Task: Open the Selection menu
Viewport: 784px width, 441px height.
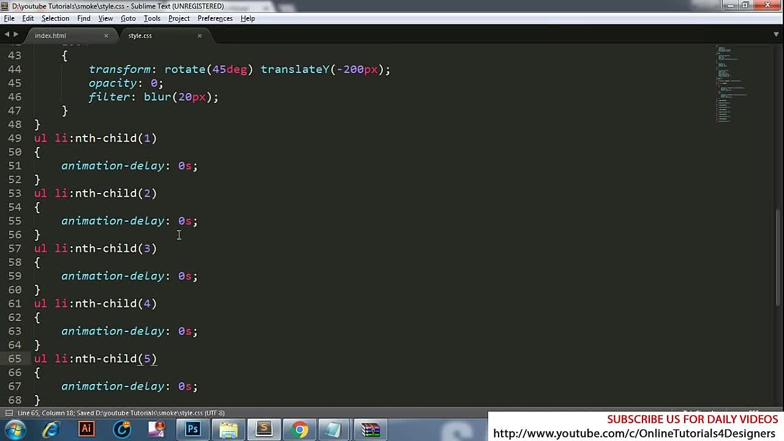Action: pyautogui.click(x=55, y=18)
